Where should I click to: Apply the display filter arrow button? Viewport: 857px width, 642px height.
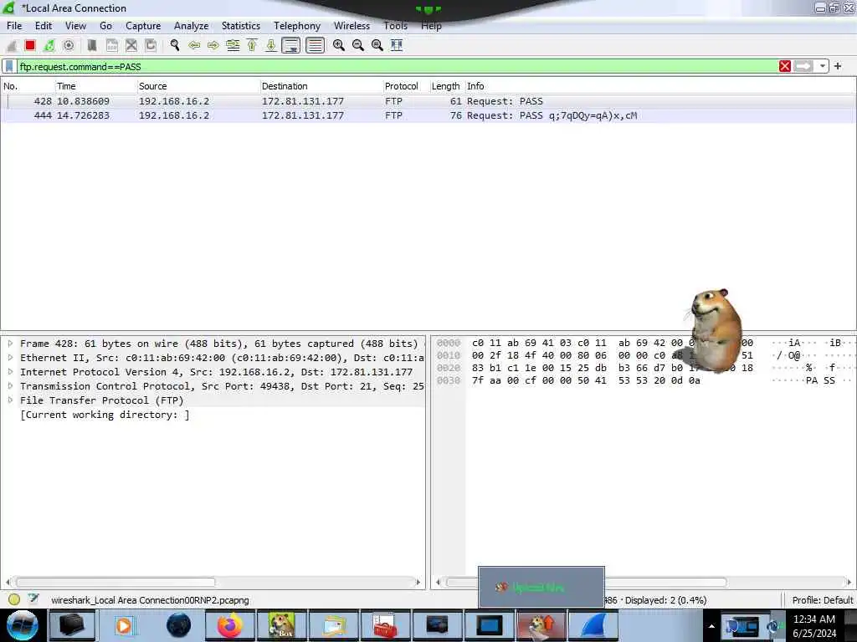pos(803,67)
